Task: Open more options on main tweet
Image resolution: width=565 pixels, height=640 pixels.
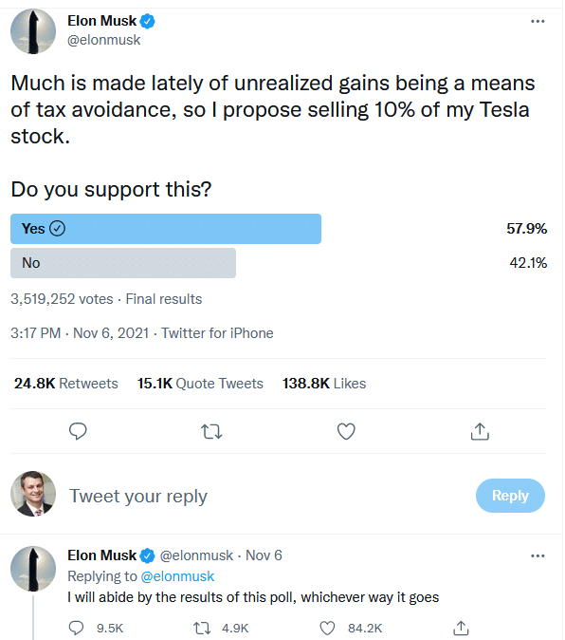Action: [538, 21]
